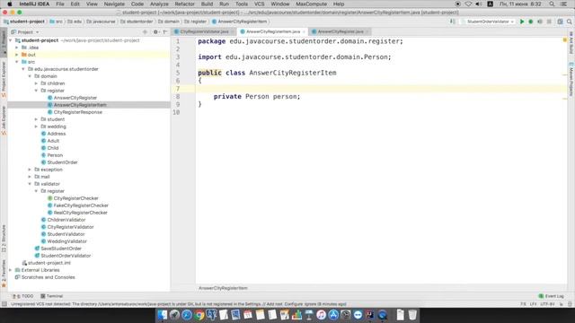The image size is (575, 323).
Task: Open Structure tool window side tab
Action: click(4, 238)
